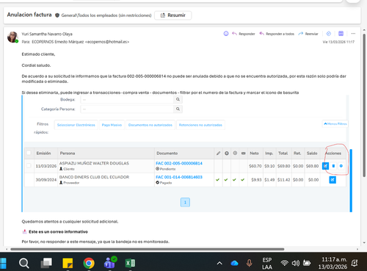Screen dimensions: 367x271
Task: Click the edit icon for the ASPIAZU MUÑOZ row
Action: pos(325,166)
